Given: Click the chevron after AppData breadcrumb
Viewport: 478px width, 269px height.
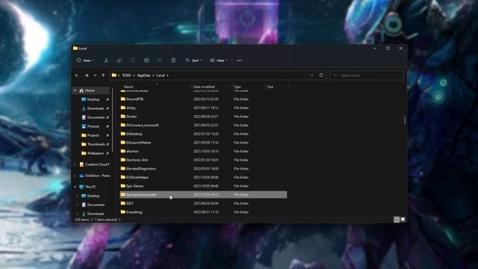Looking at the screenshot, I should tap(153, 75).
